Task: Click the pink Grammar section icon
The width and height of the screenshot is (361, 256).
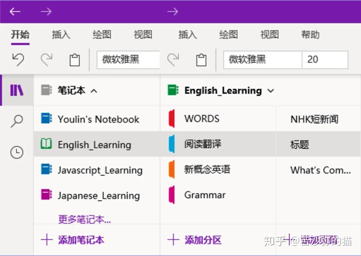Action: click(172, 195)
